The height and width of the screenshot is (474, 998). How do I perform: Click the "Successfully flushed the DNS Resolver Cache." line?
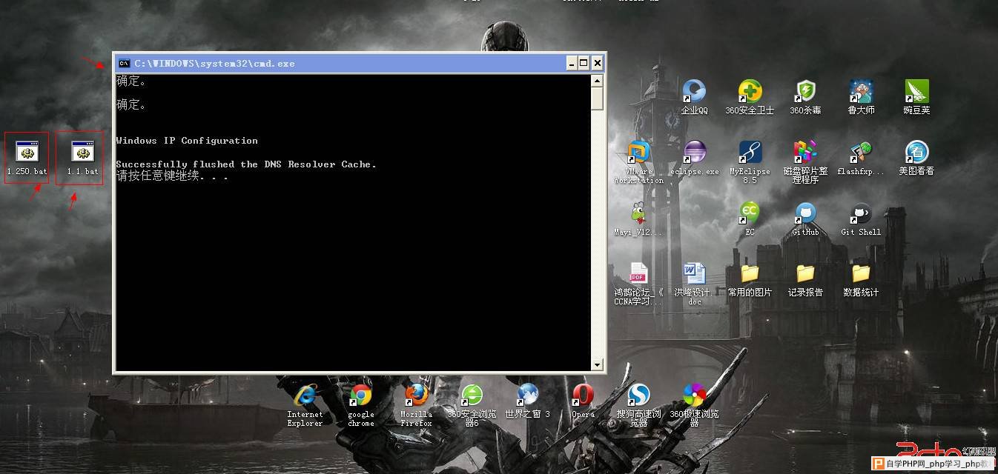tap(246, 164)
